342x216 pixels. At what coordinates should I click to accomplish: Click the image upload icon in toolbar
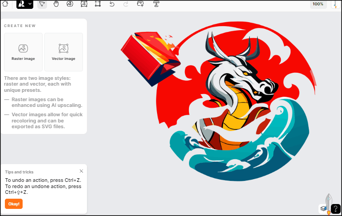tap(141, 4)
